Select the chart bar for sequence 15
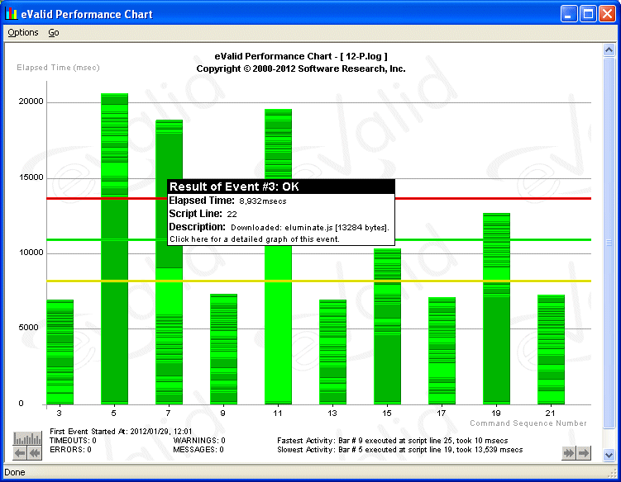The height and width of the screenshot is (482, 621). pos(387,326)
